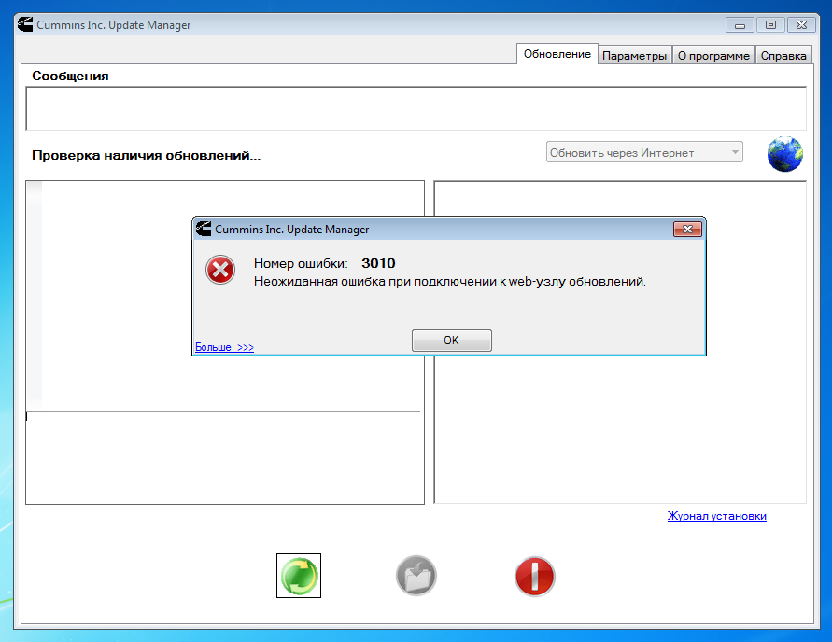Click the green refresh updates icon
Image resolution: width=832 pixels, height=642 pixels.
[299, 576]
